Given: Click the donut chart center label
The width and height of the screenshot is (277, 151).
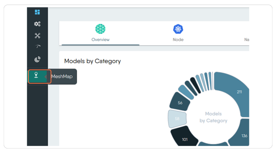Looking at the screenshot, I should 214,117.
